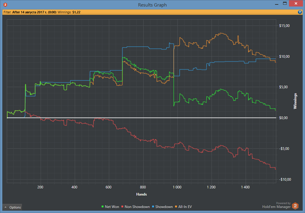Viewport: 305px width, 213px height.
Task: Click the vertical 'Winnings' axis title
Action: (295, 101)
